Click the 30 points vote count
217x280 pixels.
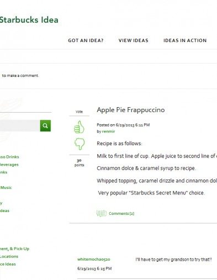point(79,162)
